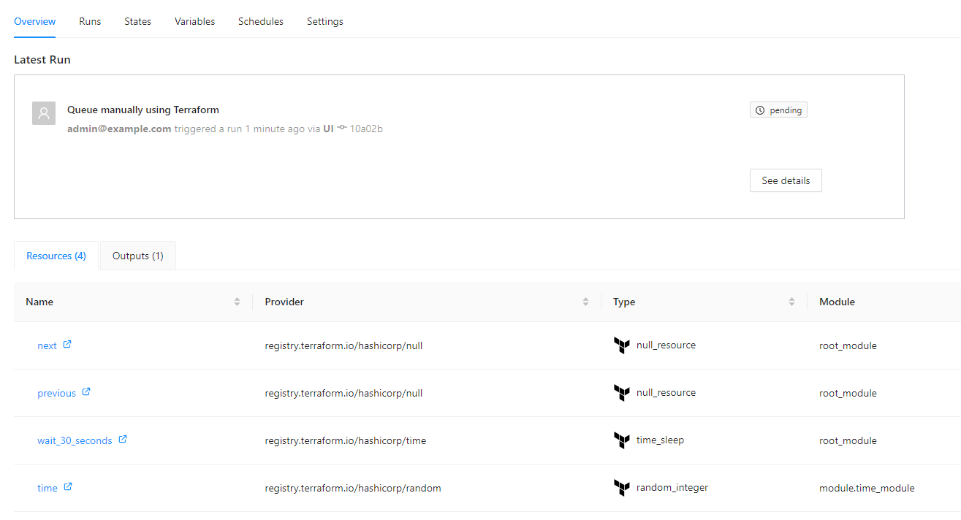Open external link icon beside time resource

tap(68, 487)
